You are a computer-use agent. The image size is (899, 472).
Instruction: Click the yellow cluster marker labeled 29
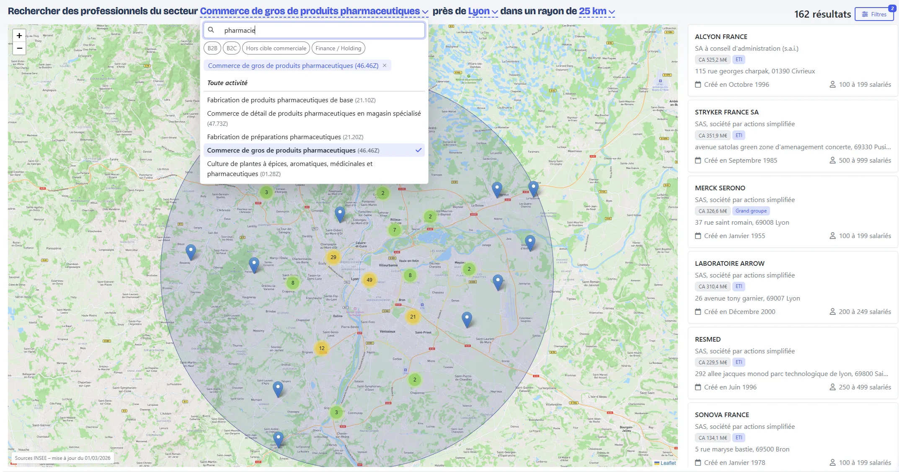point(333,257)
